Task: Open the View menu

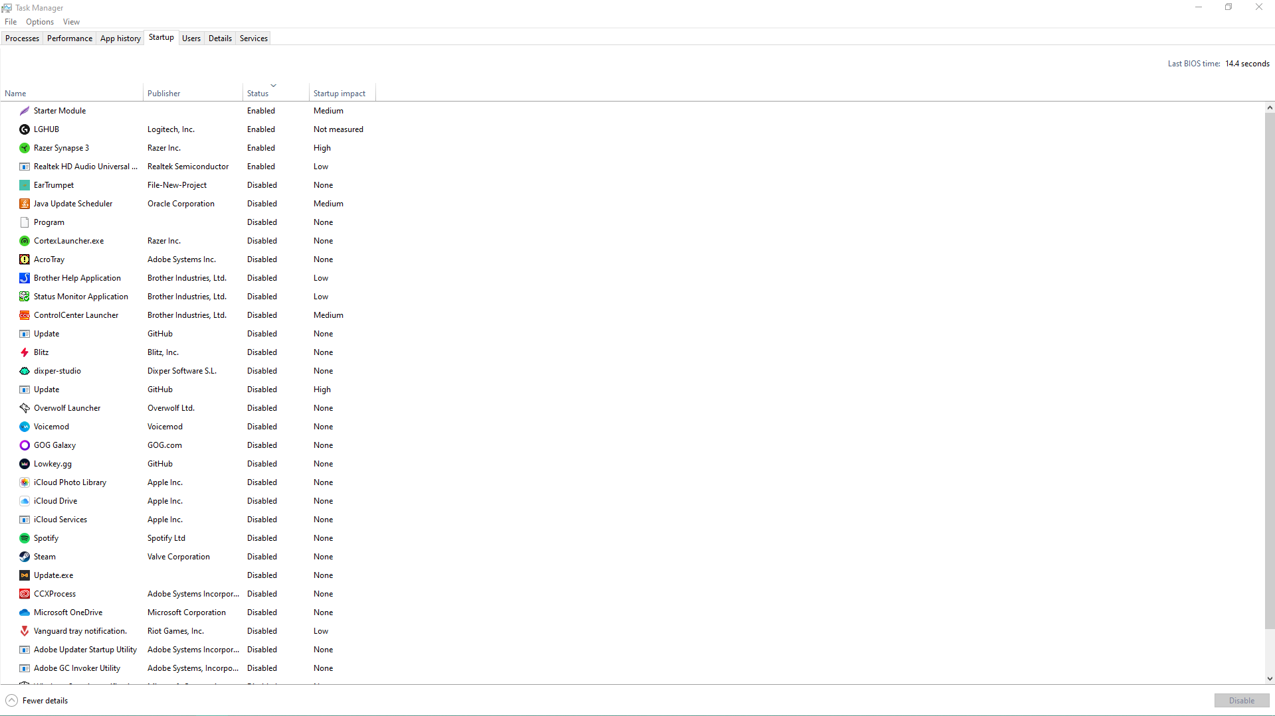Action: [x=71, y=22]
